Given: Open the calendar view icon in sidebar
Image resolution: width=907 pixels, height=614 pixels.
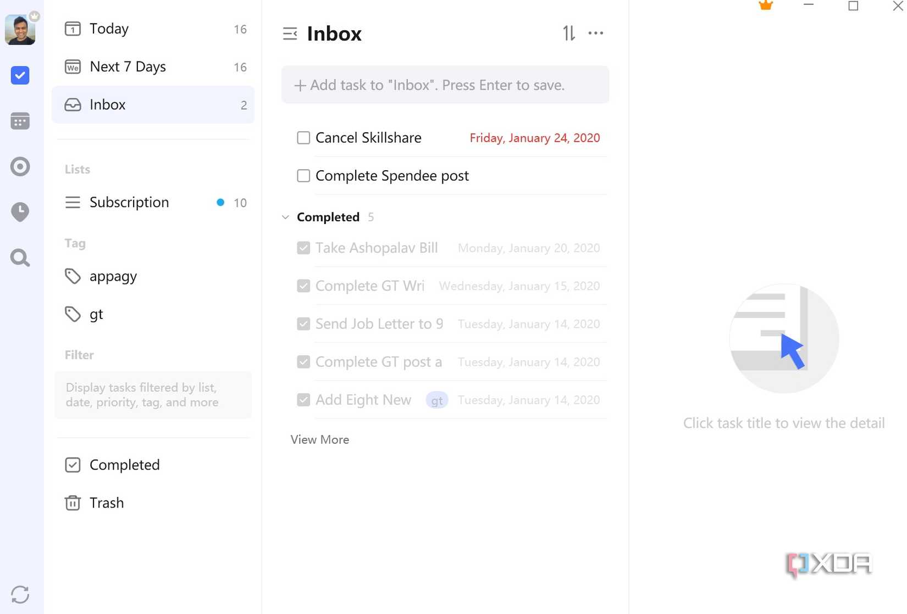Looking at the screenshot, I should click(20, 121).
